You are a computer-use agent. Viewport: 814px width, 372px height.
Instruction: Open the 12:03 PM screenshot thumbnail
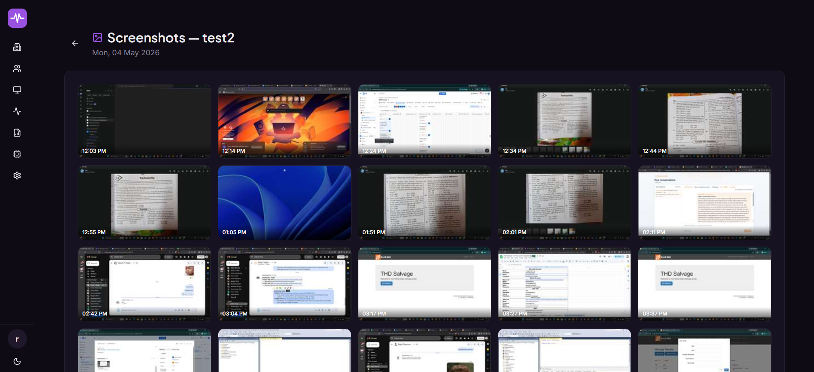144,121
